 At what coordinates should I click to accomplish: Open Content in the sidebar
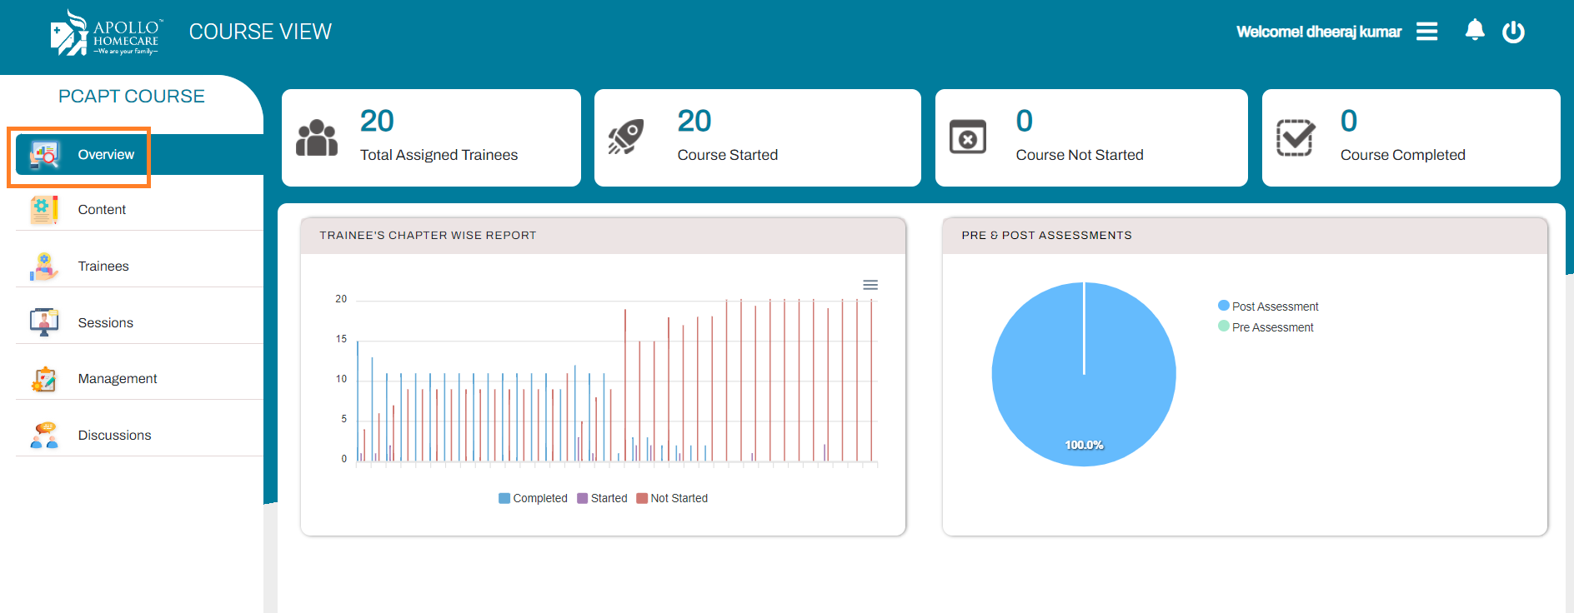point(139,210)
